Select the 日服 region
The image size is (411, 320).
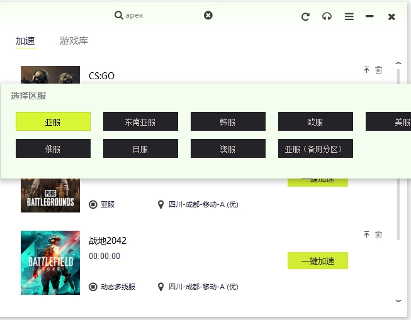click(140, 148)
